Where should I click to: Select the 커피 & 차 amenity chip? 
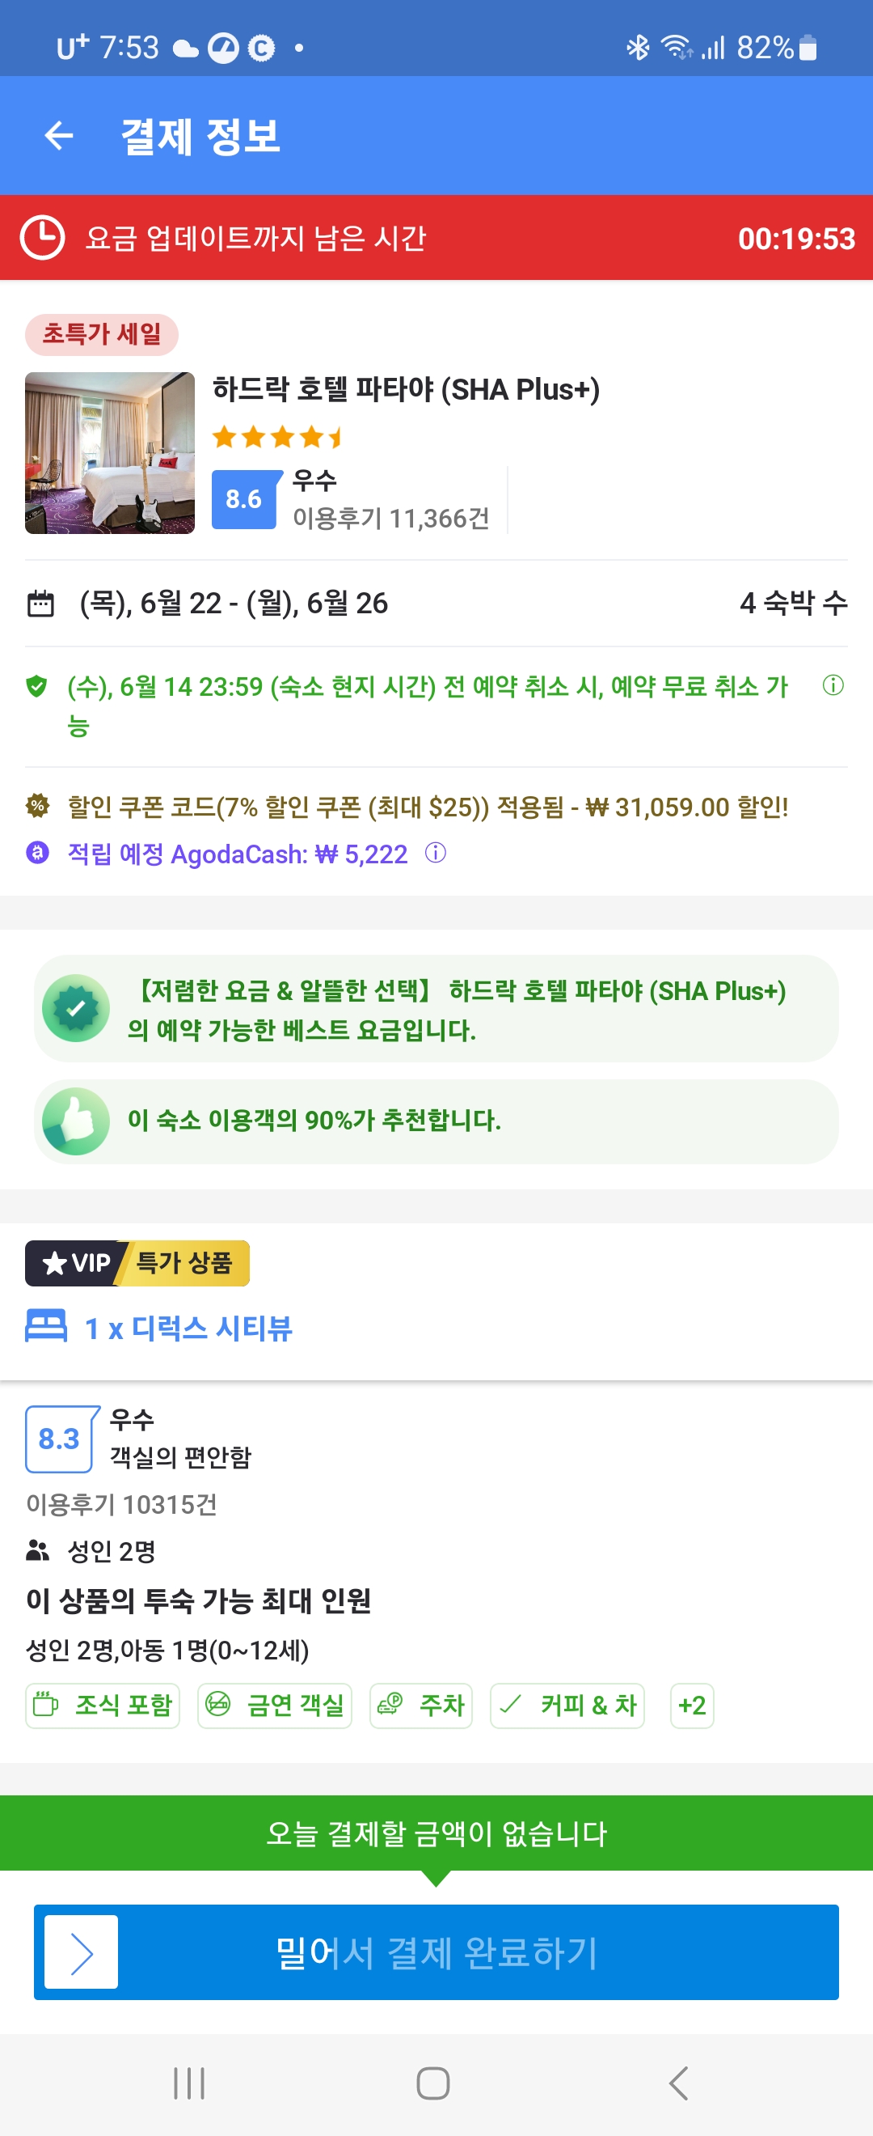tap(567, 1705)
